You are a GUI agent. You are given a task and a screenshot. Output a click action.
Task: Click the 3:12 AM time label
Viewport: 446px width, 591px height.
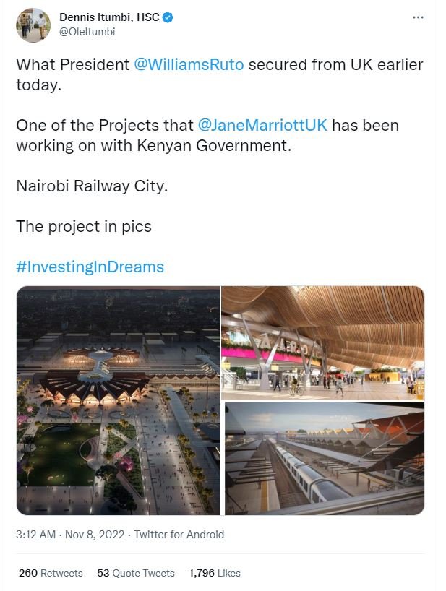34,535
